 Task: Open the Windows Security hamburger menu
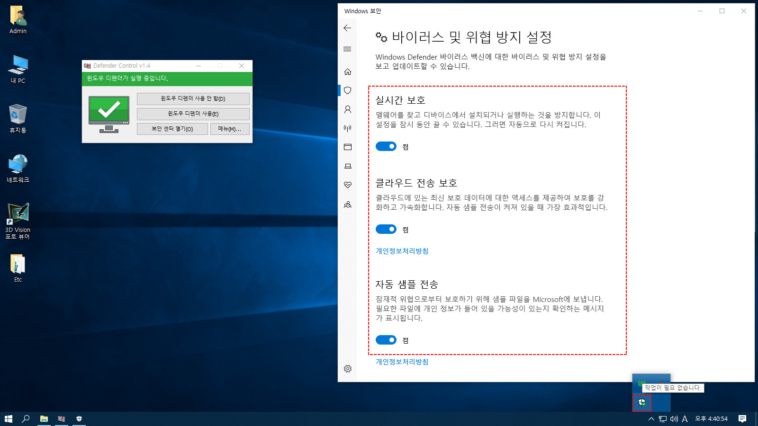pos(347,49)
